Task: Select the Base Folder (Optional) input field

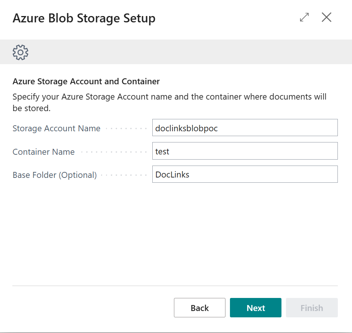Action: coord(244,174)
